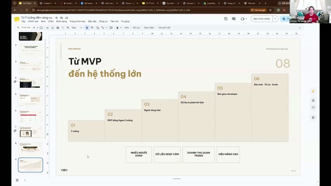331x186 pixels.
Task: Open grid view at filmstrip bottom
Action: [x=17, y=180]
